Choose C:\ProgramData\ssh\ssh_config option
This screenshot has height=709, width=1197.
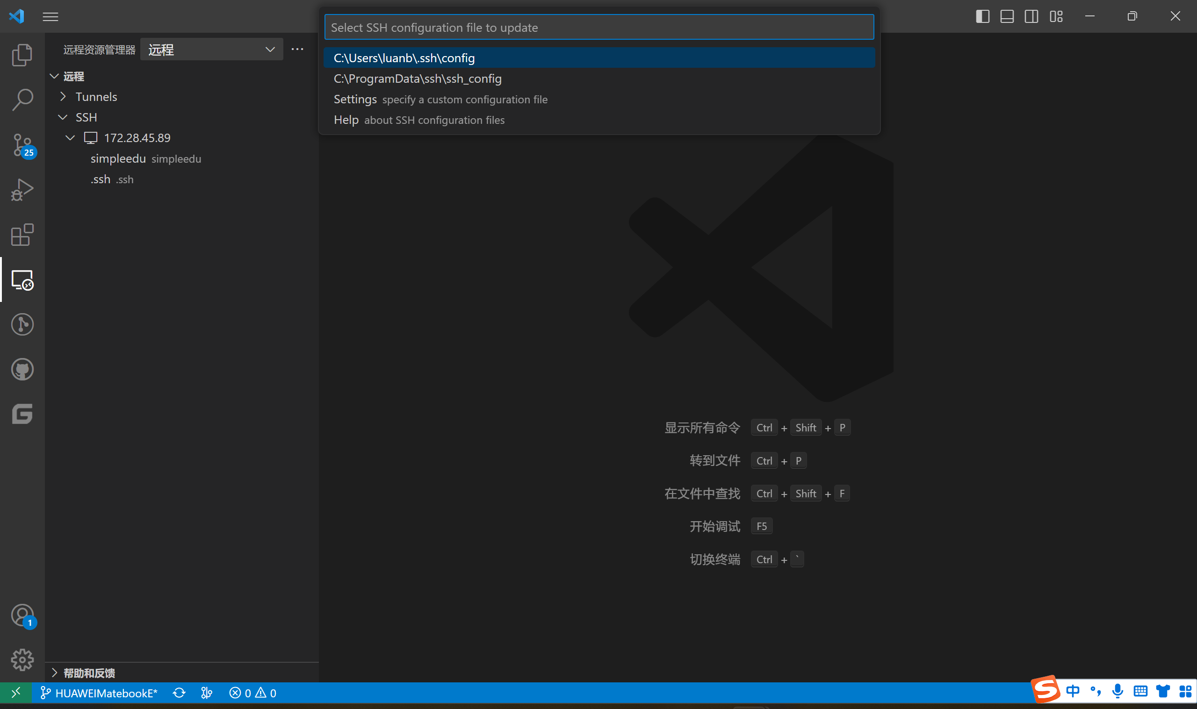(599, 79)
